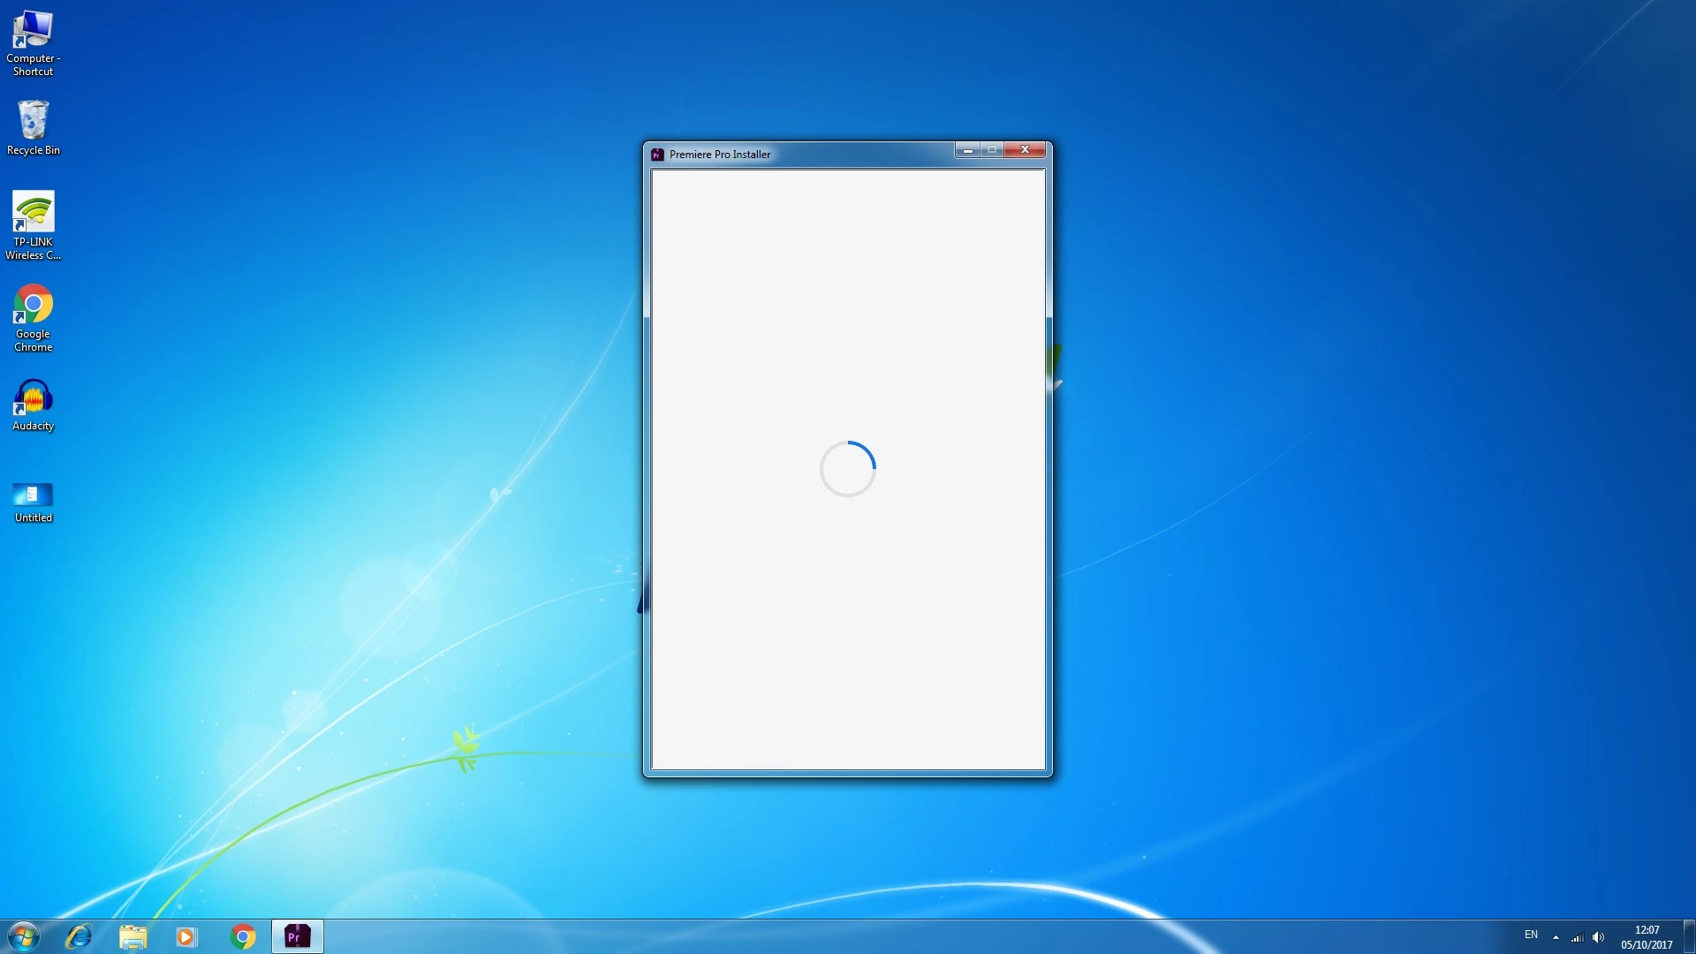Launch TP-LINK Wireless Configuration shortcut

pyautogui.click(x=33, y=214)
